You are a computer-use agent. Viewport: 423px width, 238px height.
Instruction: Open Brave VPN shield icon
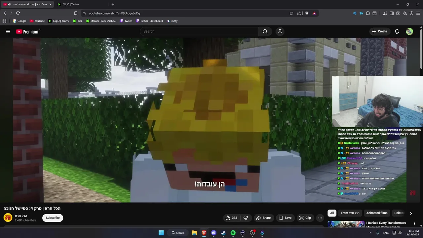click(x=411, y=13)
